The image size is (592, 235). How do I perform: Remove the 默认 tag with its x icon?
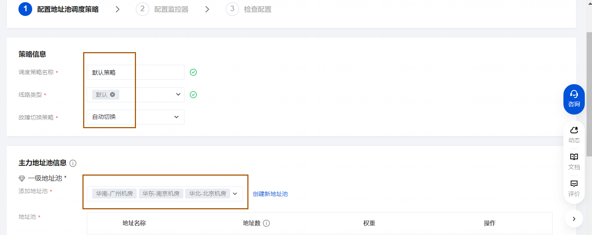click(x=112, y=95)
